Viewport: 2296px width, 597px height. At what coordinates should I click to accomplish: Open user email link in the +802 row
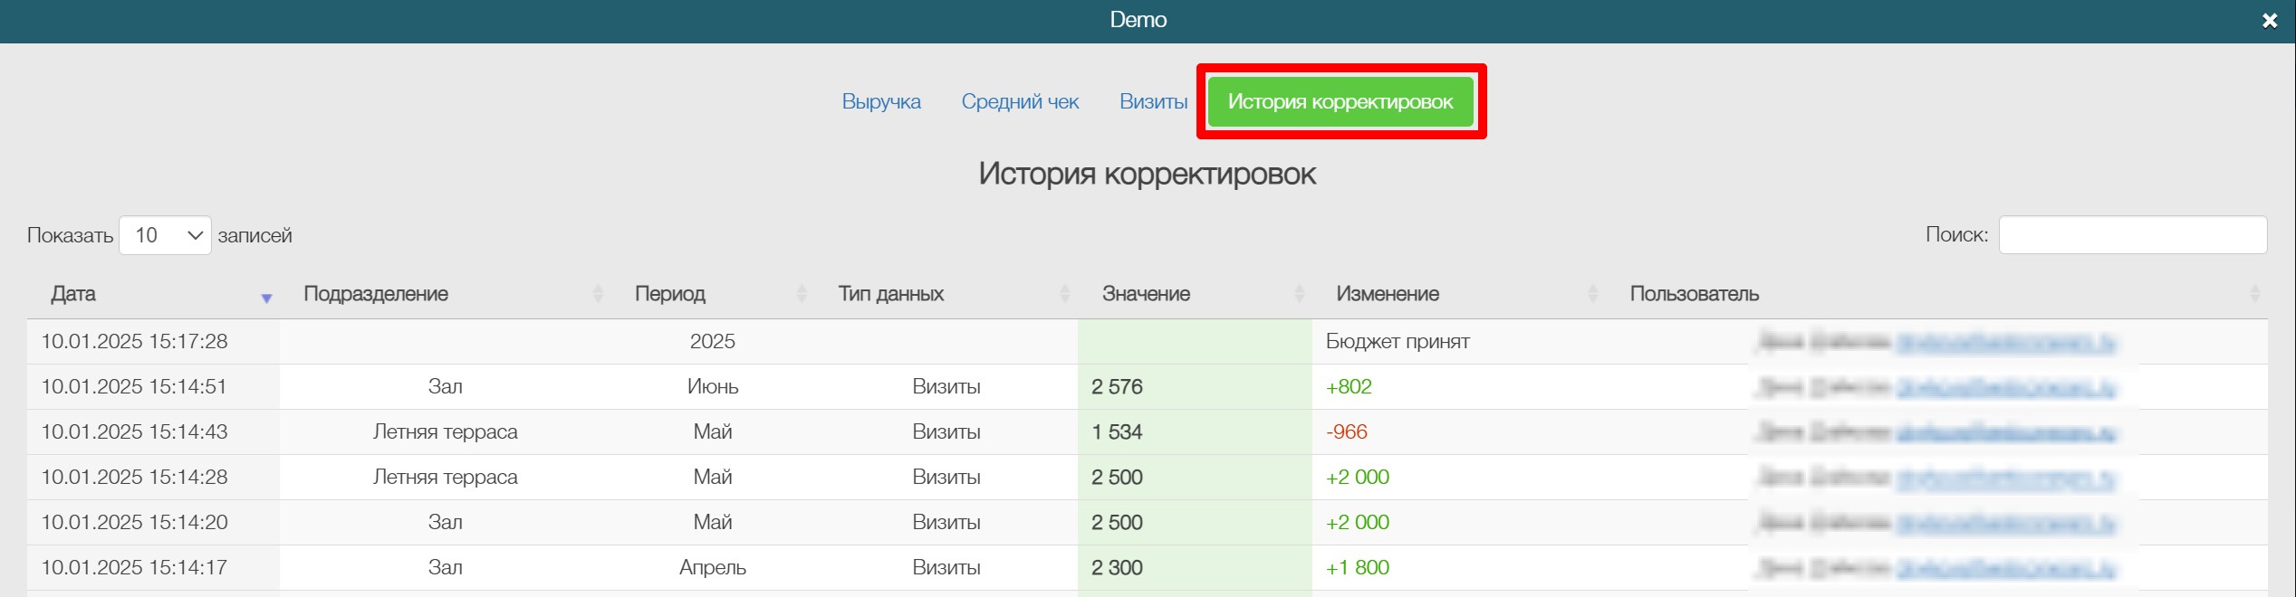coord(2005,387)
